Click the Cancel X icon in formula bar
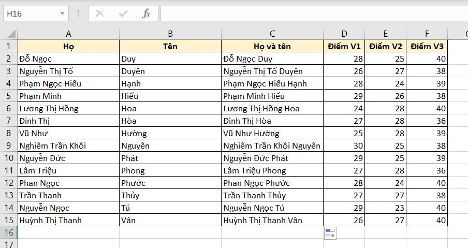This screenshot has width=468, height=248. pyautogui.click(x=100, y=13)
